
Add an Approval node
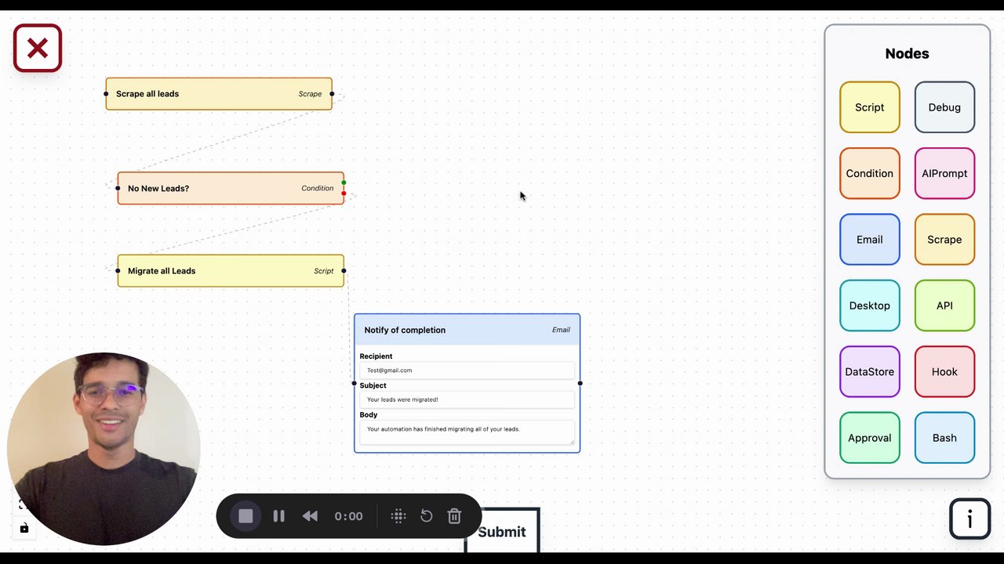869,438
